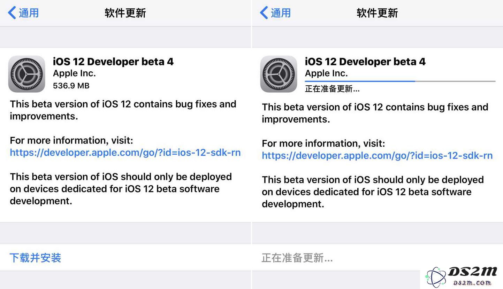Click the update progress bar
The image size is (503, 289).
pos(400,81)
